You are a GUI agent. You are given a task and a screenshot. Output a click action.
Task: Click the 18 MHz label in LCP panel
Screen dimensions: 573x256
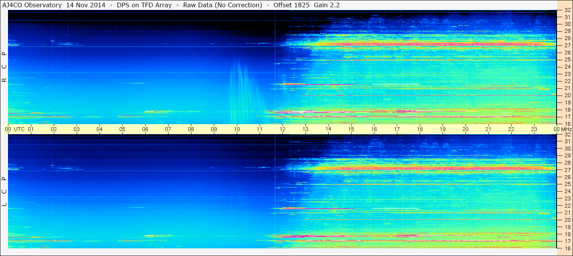pyautogui.click(x=567, y=234)
